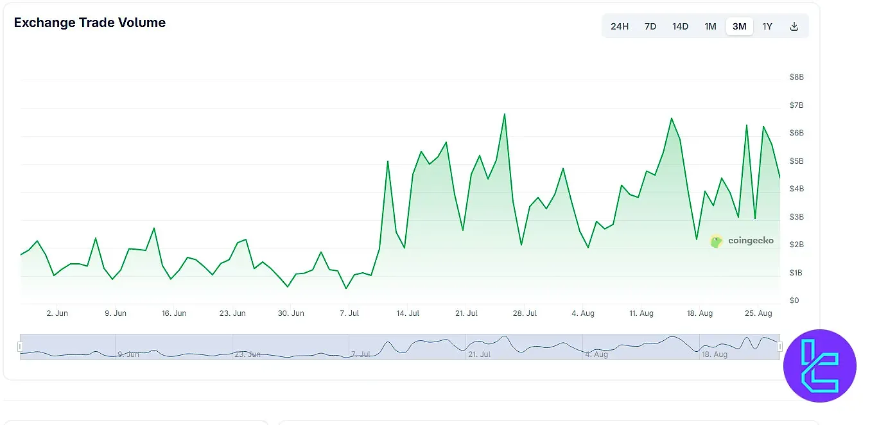Select the active 3M range tab
The width and height of the screenshot is (879, 425).
click(x=739, y=26)
